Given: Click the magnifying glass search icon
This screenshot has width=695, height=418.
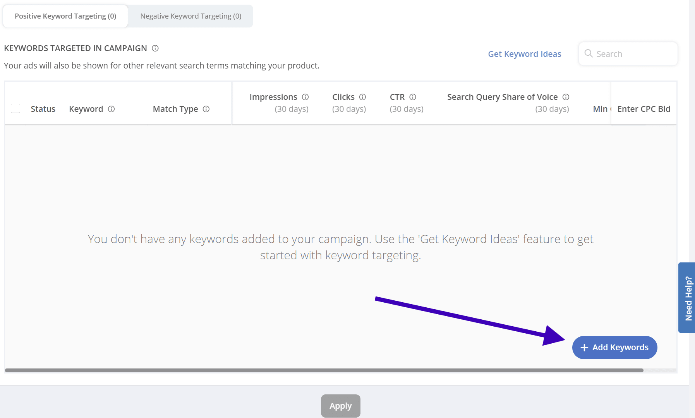Looking at the screenshot, I should point(589,54).
